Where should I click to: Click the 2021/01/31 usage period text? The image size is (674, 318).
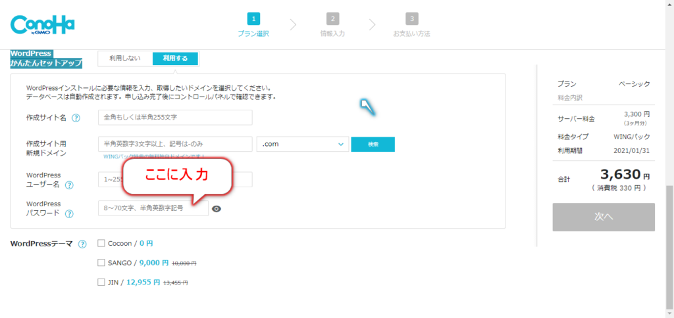[x=632, y=150]
